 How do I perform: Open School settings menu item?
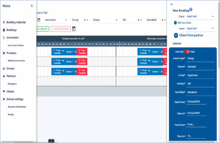coord(15,99)
